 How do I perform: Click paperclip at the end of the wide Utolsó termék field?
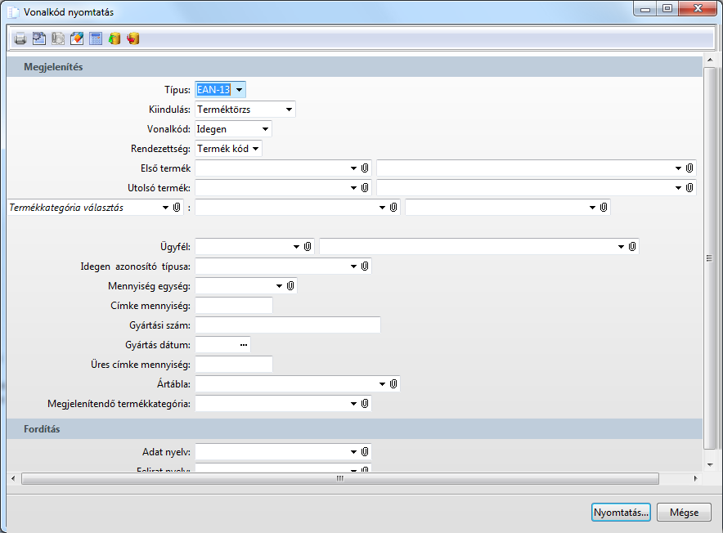click(689, 188)
